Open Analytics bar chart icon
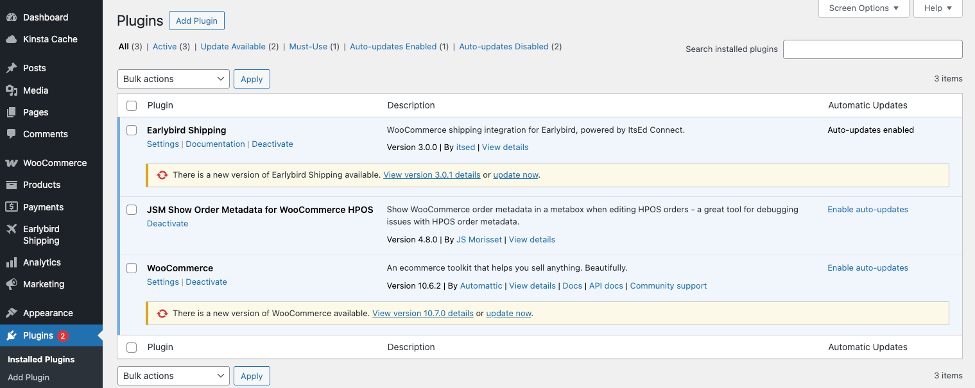This screenshot has height=388, width=975. tap(12, 262)
